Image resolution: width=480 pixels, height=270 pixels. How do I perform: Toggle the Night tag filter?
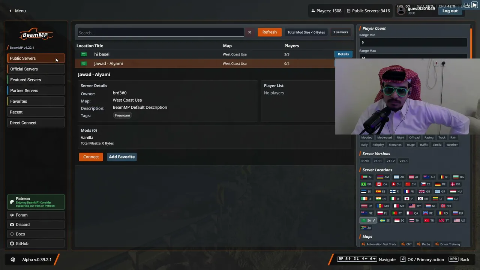pyautogui.click(x=400, y=138)
